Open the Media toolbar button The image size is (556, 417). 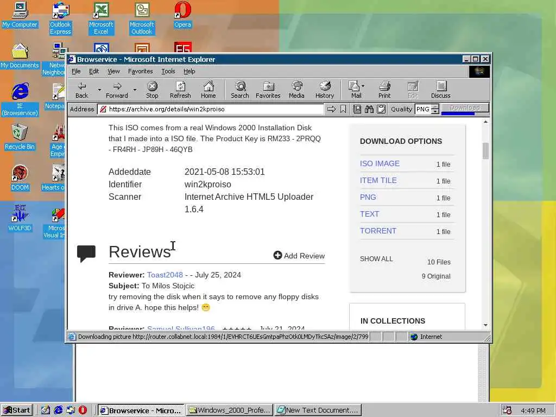pyautogui.click(x=296, y=90)
